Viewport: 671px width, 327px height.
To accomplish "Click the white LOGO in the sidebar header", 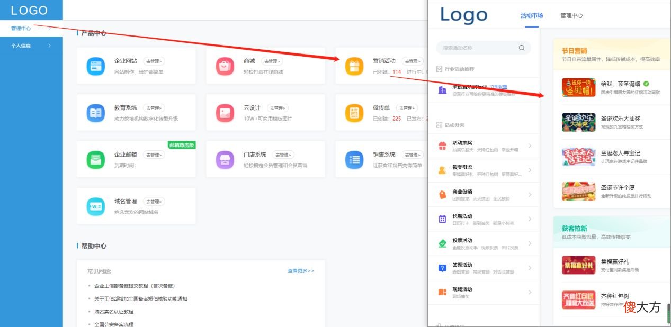I will [29, 10].
